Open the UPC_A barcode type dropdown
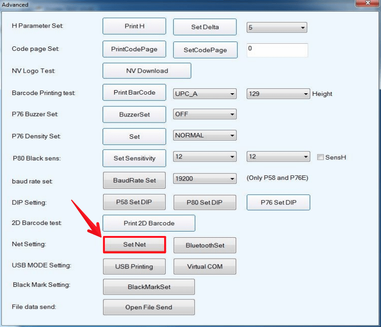Screen dimensions: 381x327 (x=205, y=94)
